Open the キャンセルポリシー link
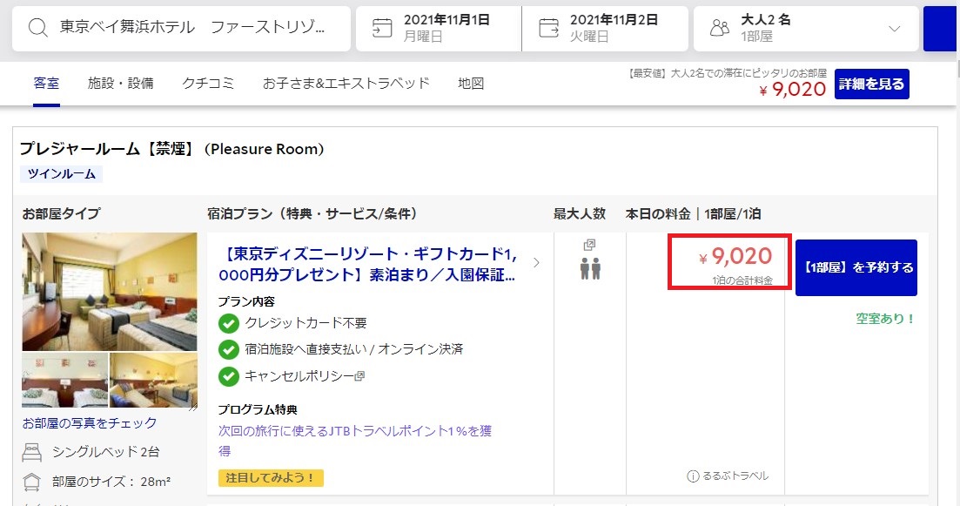 pyautogui.click(x=299, y=376)
